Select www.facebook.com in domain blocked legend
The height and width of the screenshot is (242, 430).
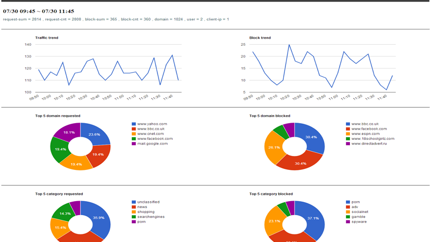(x=369, y=129)
